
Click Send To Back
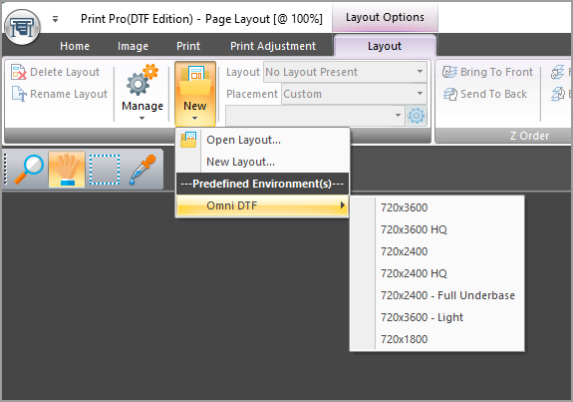pyautogui.click(x=485, y=94)
